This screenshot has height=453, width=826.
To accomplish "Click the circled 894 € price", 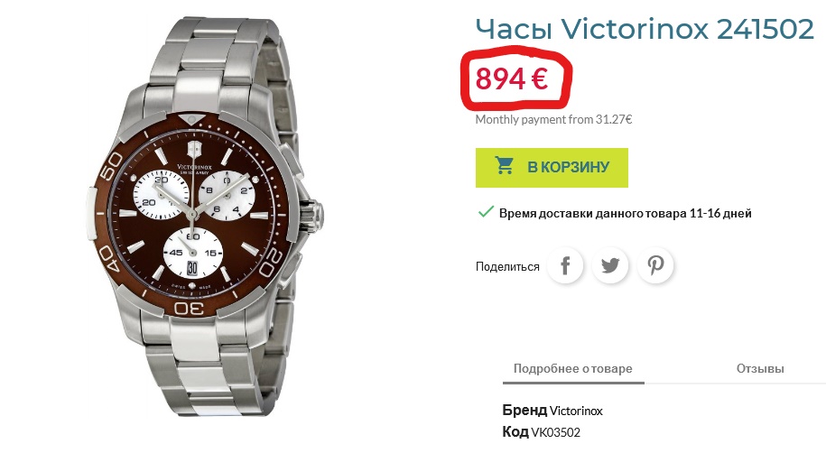I will 512,79.
